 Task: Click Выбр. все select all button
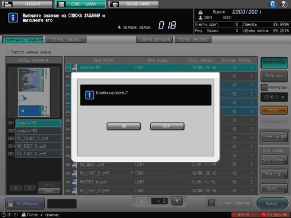[x=274, y=76]
